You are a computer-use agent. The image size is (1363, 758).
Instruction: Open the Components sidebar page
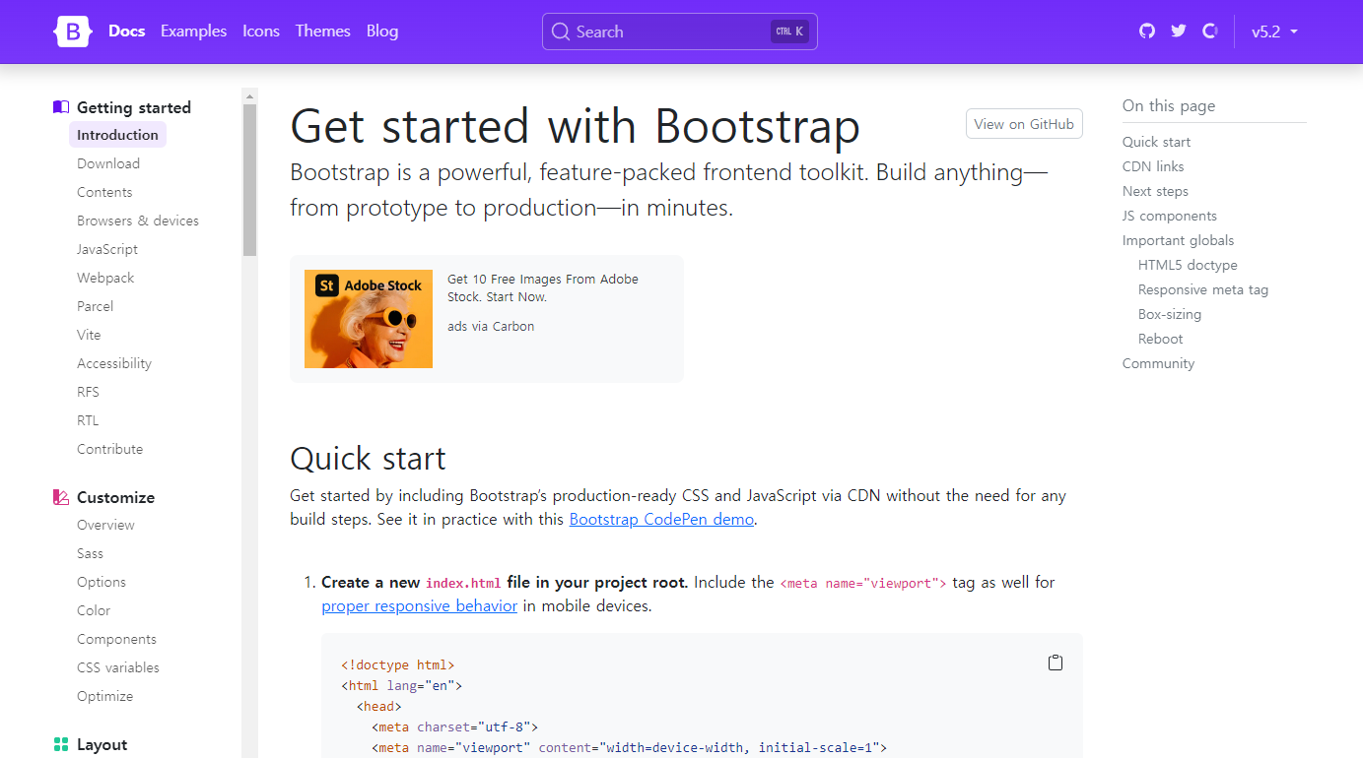tap(116, 639)
